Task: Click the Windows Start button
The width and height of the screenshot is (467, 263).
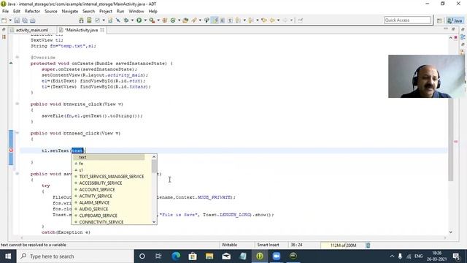Action: [8, 256]
